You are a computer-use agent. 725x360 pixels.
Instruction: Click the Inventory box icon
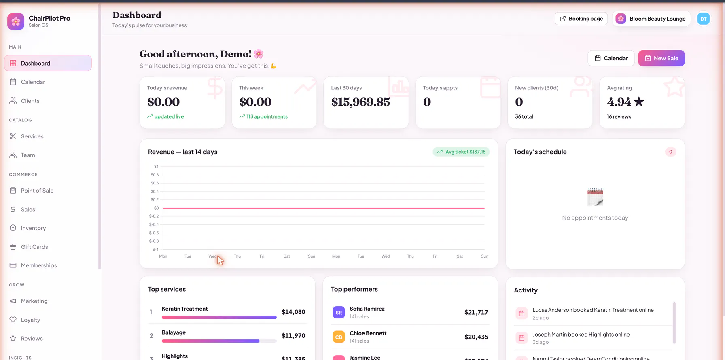click(x=13, y=228)
